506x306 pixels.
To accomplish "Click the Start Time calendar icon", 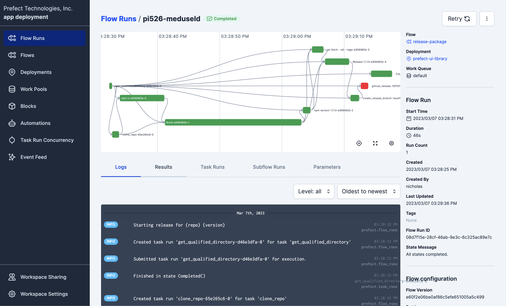I will (x=409, y=119).
